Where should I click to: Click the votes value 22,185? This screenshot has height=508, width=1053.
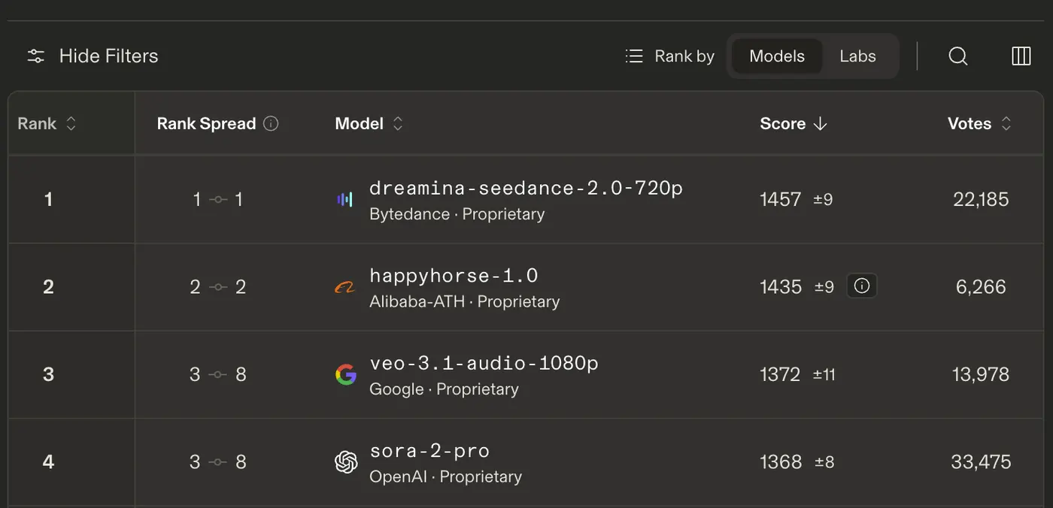[x=981, y=199]
